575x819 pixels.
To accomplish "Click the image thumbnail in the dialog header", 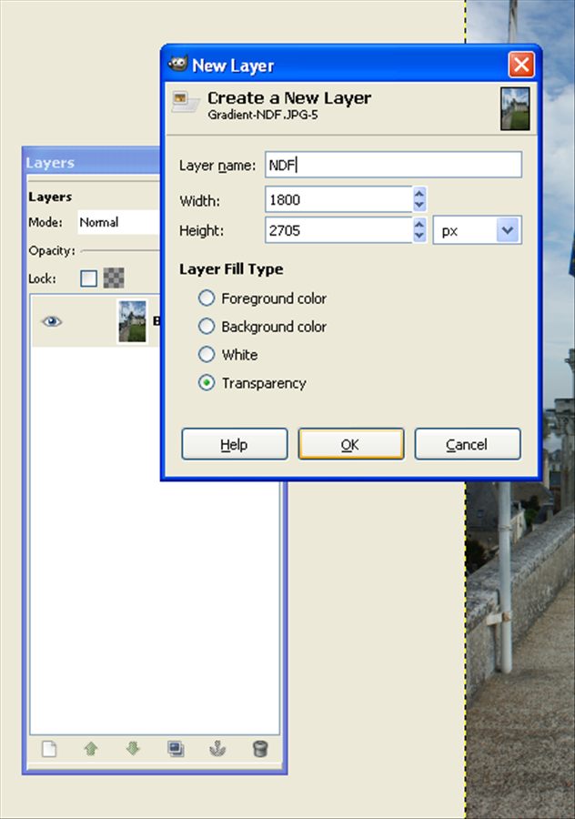I will pyautogui.click(x=515, y=108).
